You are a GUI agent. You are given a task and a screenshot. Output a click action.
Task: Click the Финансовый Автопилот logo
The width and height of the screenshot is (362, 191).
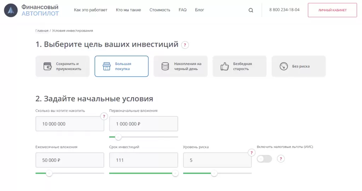[31, 10]
